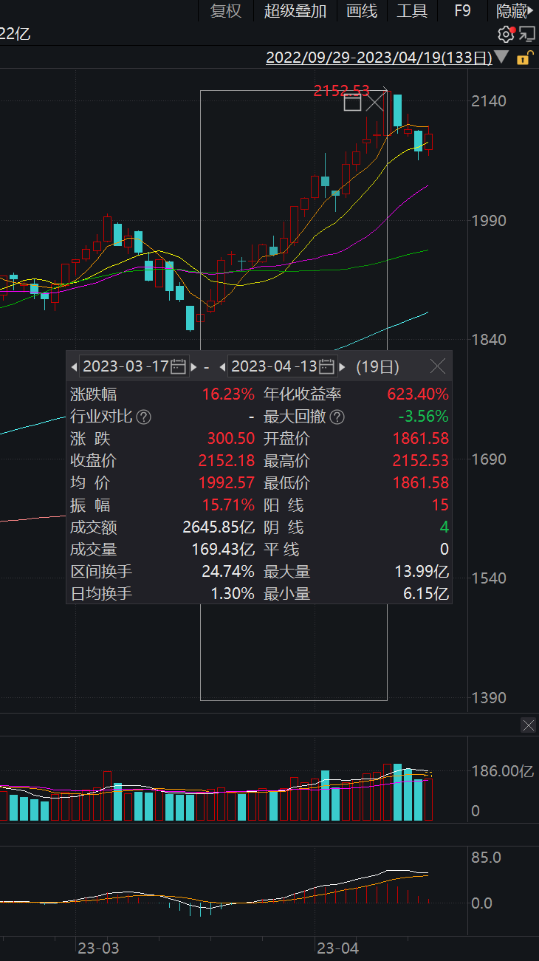The image size is (539, 961).
Task: Click the 23-04 timeline marker
Action: [x=337, y=948]
